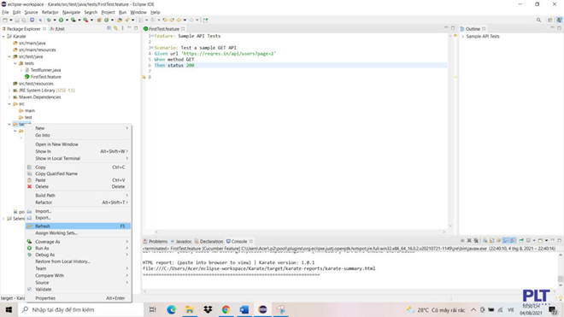This screenshot has width=564, height=317.
Task: Open Package Explorer View Menu icon
Action: pos(122,28)
